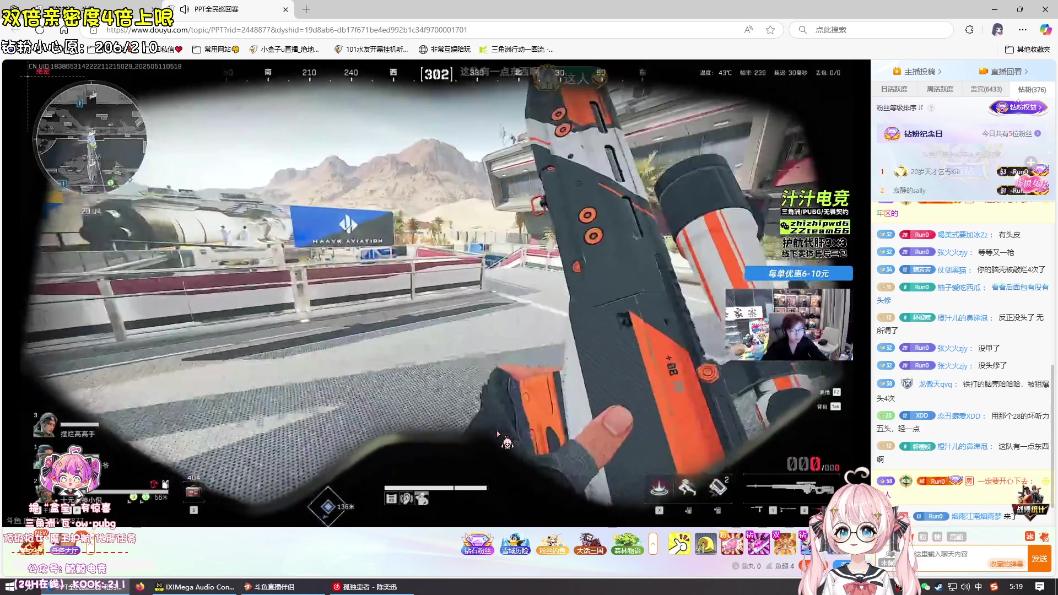
Task: Open the 其他收藏夹 folder
Action: (1028, 50)
